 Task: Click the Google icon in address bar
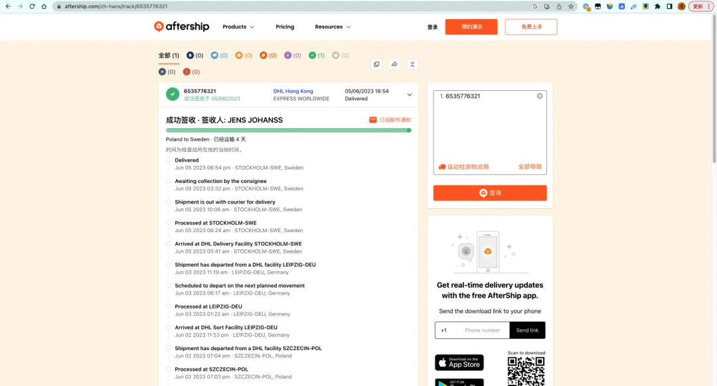pos(535,7)
